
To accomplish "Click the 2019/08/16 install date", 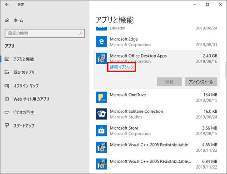I will [x=207, y=61].
